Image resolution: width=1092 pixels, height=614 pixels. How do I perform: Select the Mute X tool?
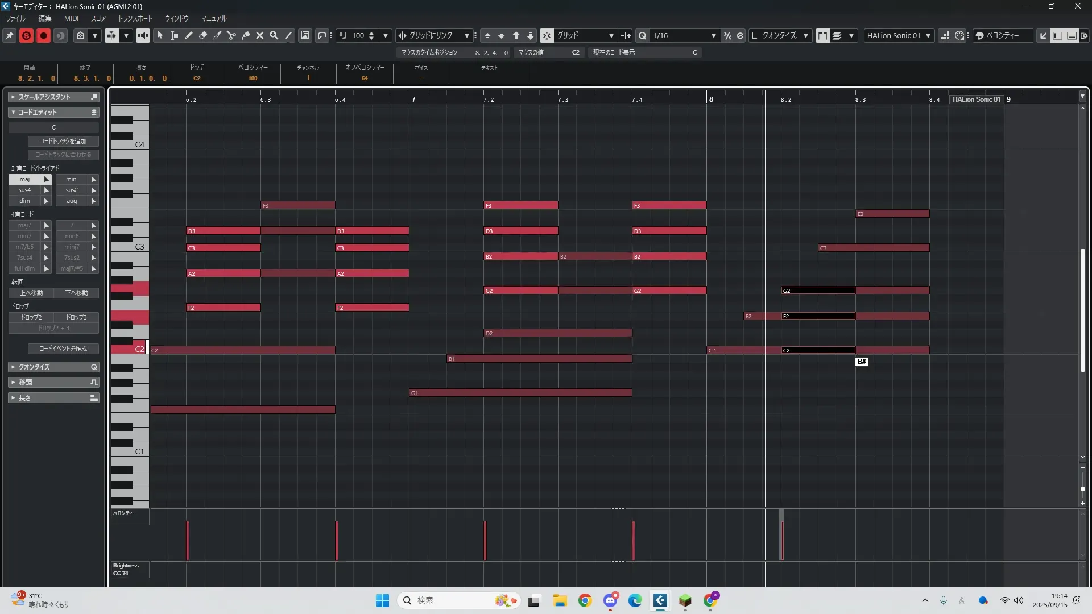tap(260, 35)
